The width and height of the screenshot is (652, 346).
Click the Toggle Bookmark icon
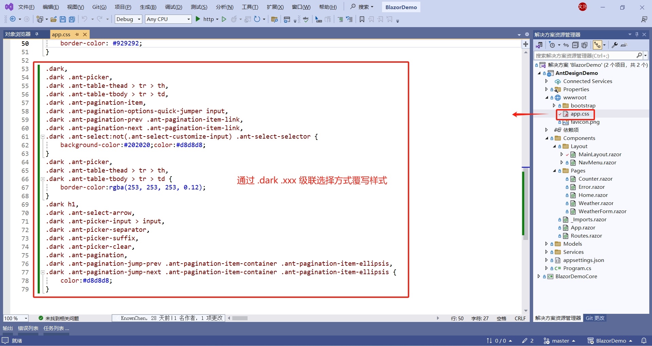point(362,19)
